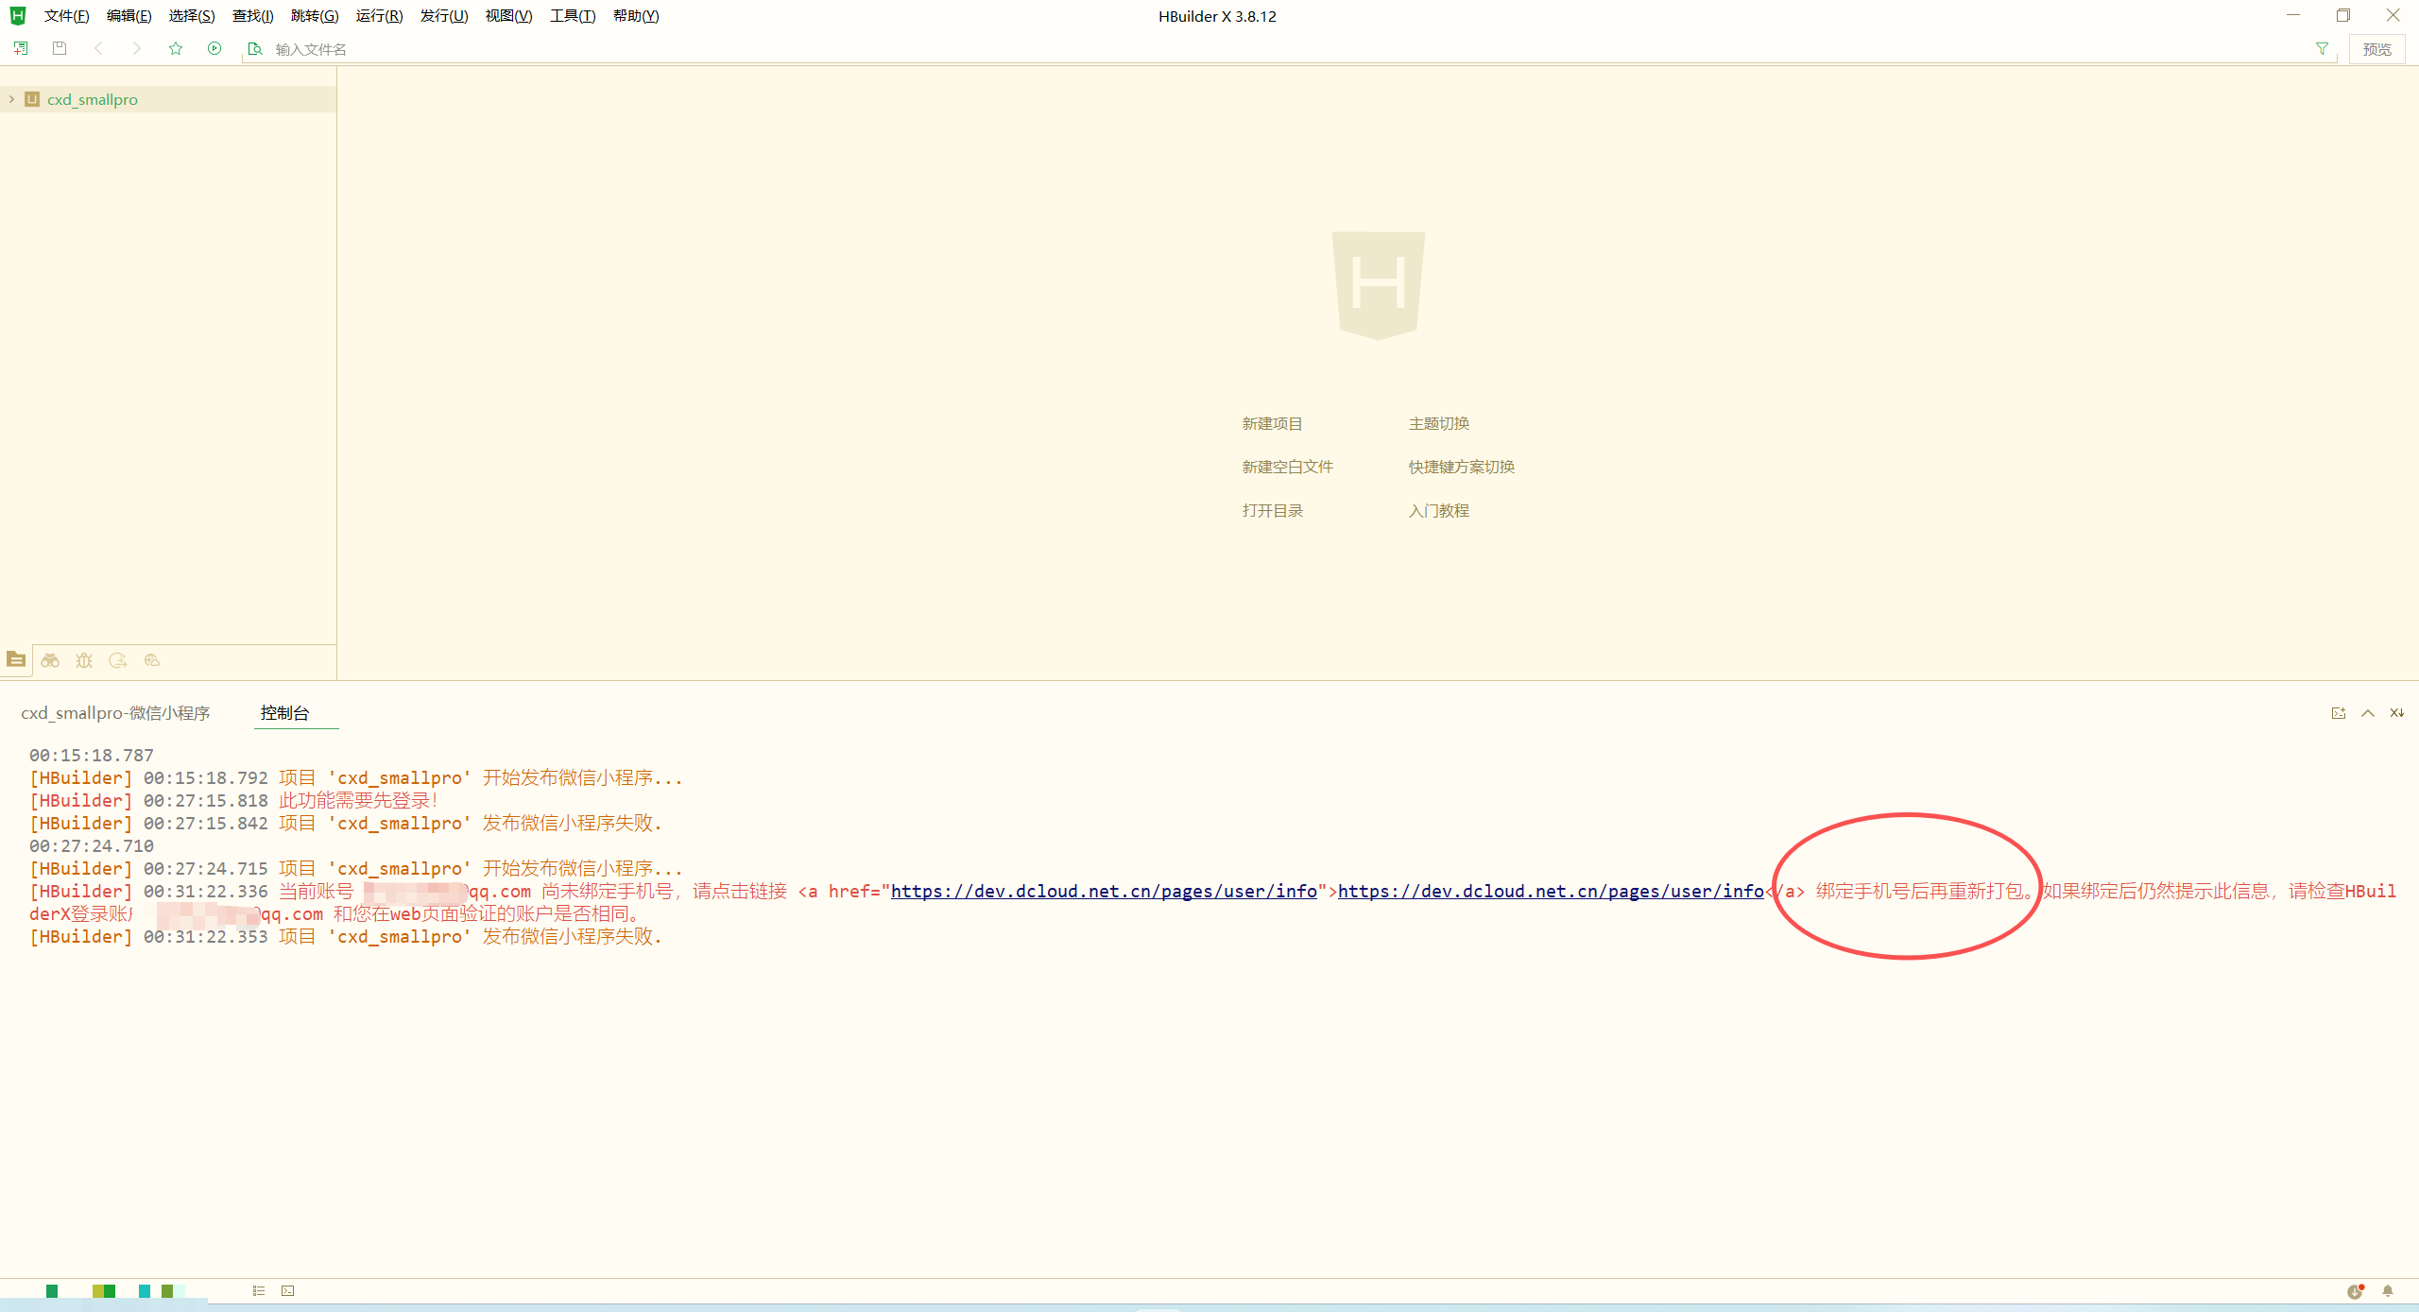This screenshot has width=2419, height=1312.
Task: Click the 00:27:24.715 开始发布微信小程序 line
Action: pyautogui.click(x=356, y=869)
